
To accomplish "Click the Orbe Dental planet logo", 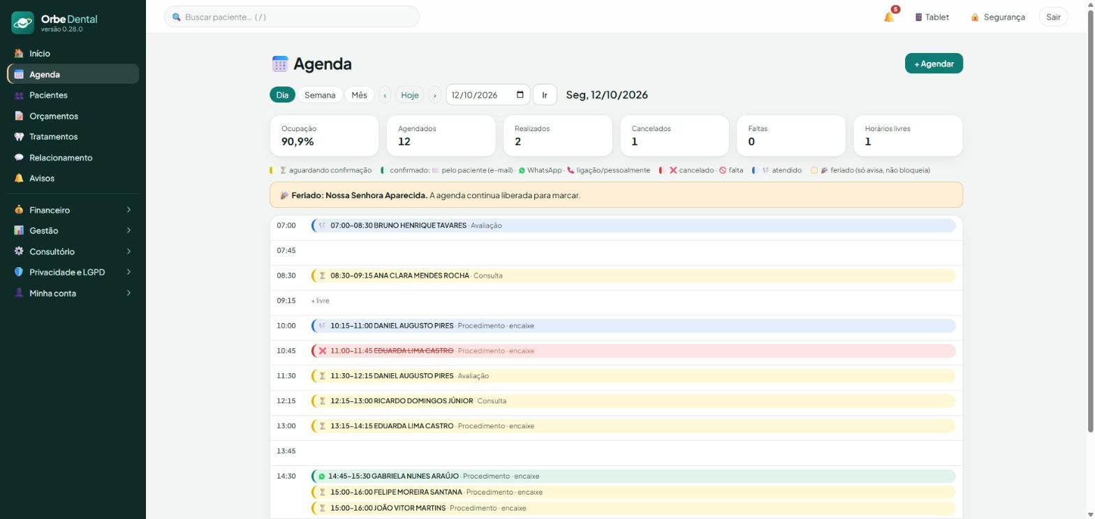I will tap(22, 23).
